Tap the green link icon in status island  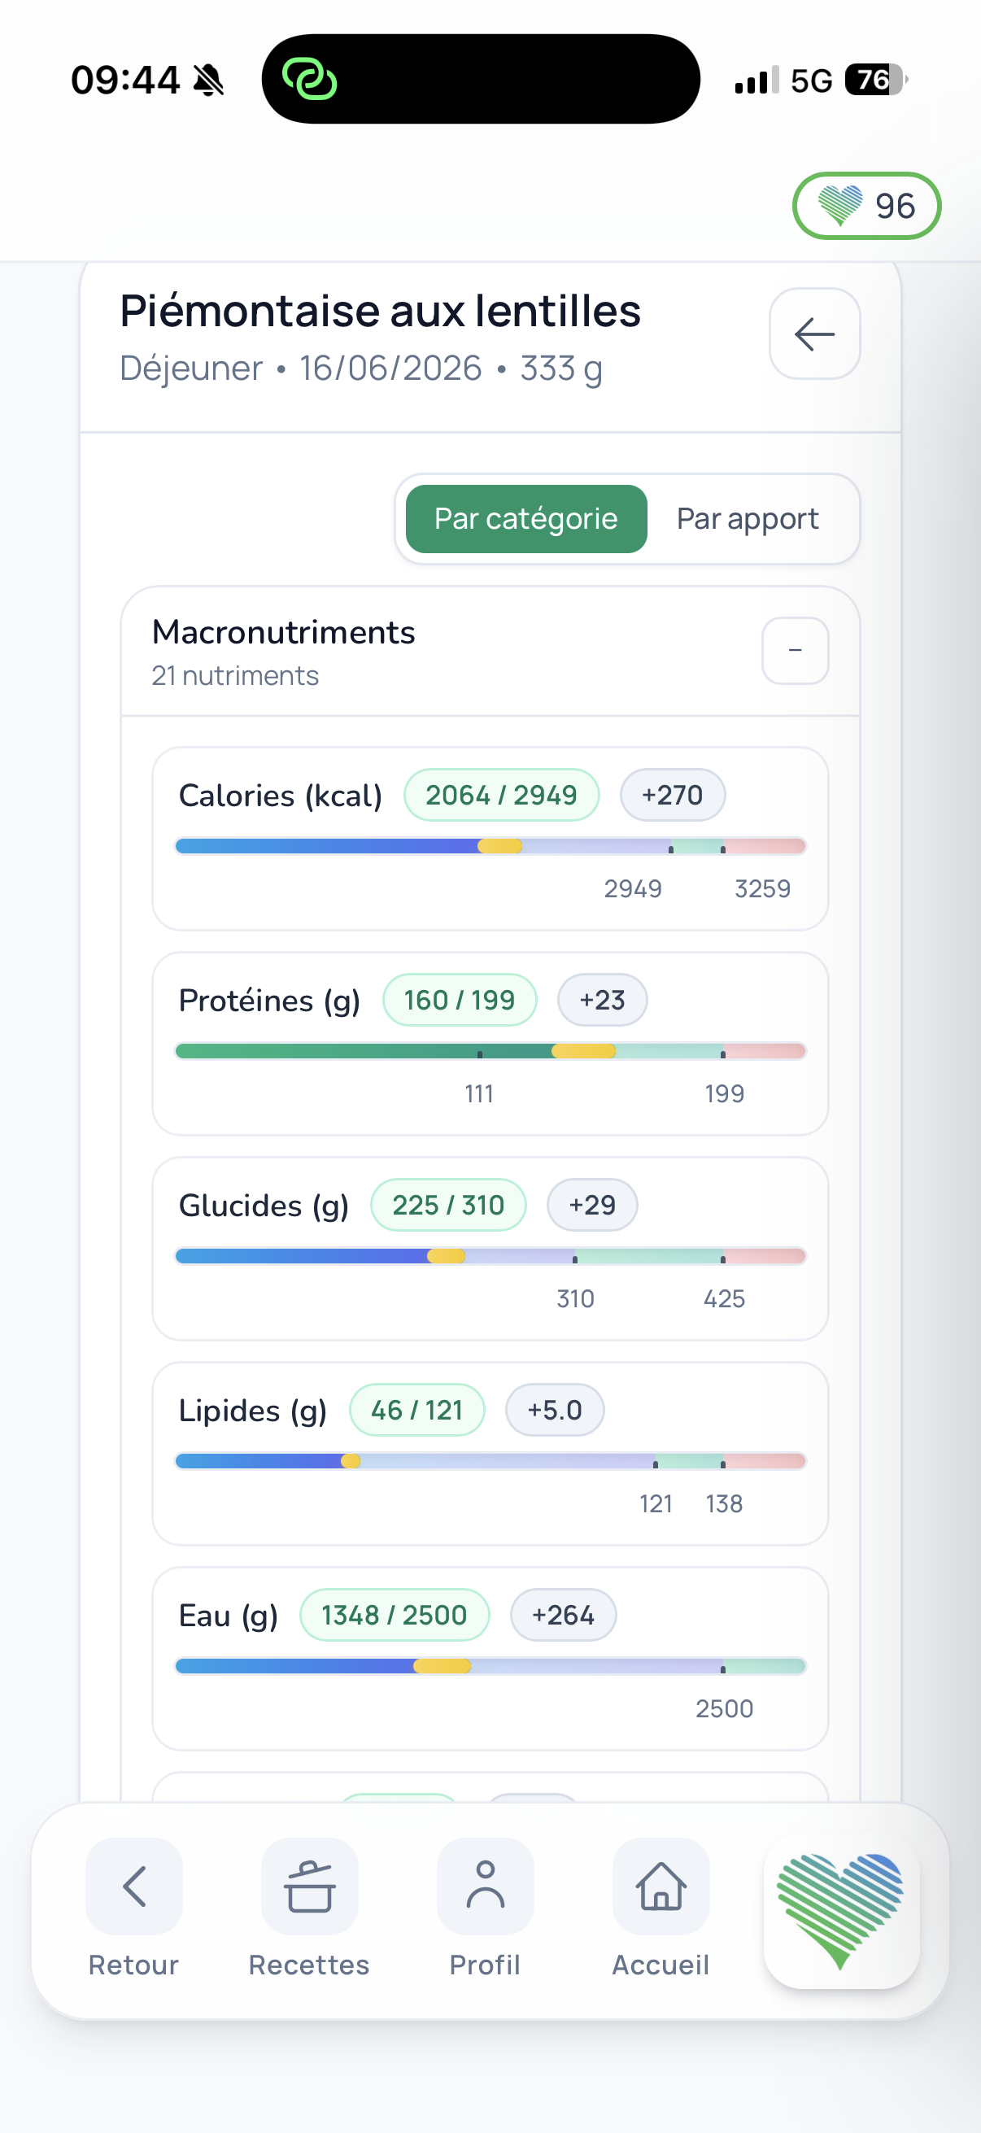pyautogui.click(x=310, y=80)
